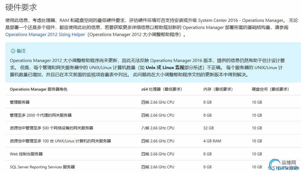The height and width of the screenshot is (173, 301).
Task: Open the Operations Manager 2012 Sizing Helper link
Action: pyautogui.click(x=45, y=35)
